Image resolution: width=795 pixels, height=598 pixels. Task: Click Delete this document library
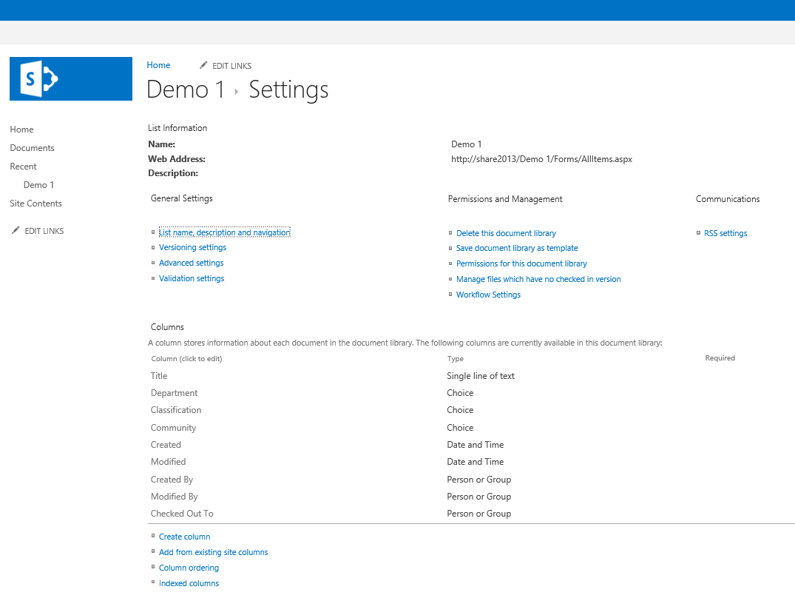tap(506, 232)
